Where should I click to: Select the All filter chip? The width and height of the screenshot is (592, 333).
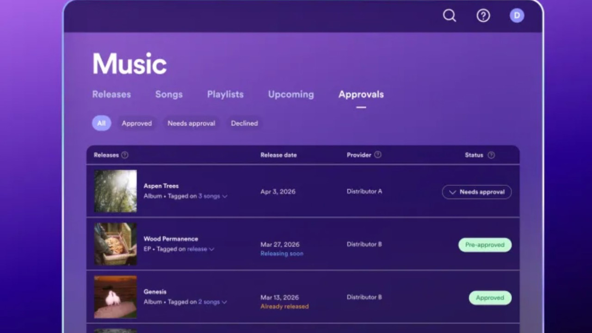[x=101, y=123]
